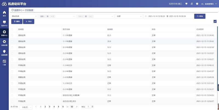Open 数据中心 in the sidebar
Image resolution: width=219 pixels, height=110 pixels.
4,33
